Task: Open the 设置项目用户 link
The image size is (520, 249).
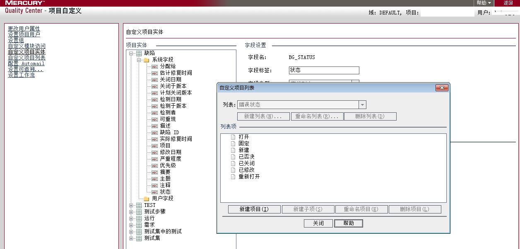Action: (x=24, y=35)
